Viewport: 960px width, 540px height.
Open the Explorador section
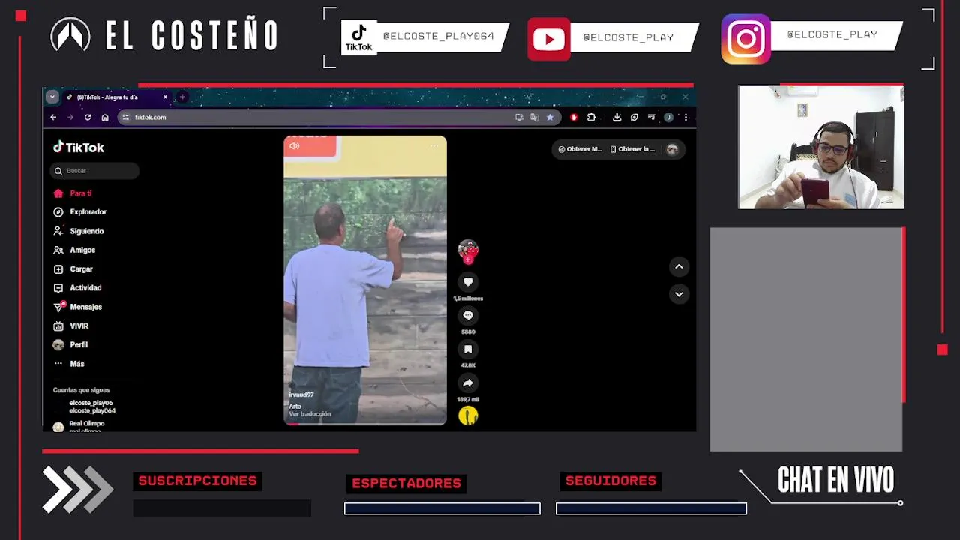(80, 212)
